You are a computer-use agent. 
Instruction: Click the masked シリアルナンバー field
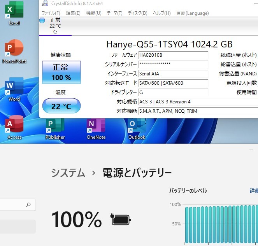point(174,65)
